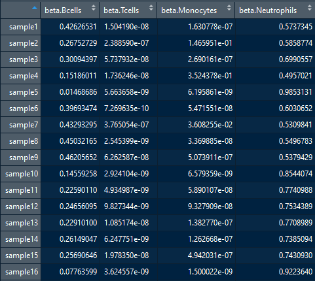This screenshot has width=315, height=281.
Task: Click Monocytes value 1.630778e-07
Action: coord(210,27)
